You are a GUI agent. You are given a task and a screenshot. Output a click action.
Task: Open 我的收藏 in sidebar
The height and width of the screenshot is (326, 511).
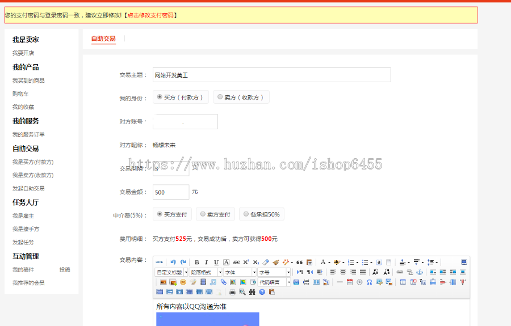coord(23,107)
